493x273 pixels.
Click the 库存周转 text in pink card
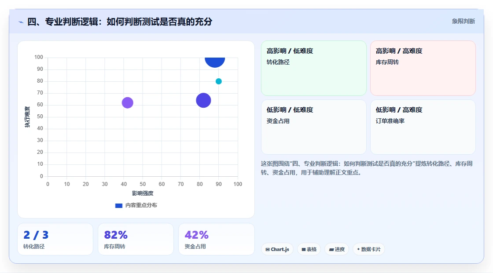387,62
